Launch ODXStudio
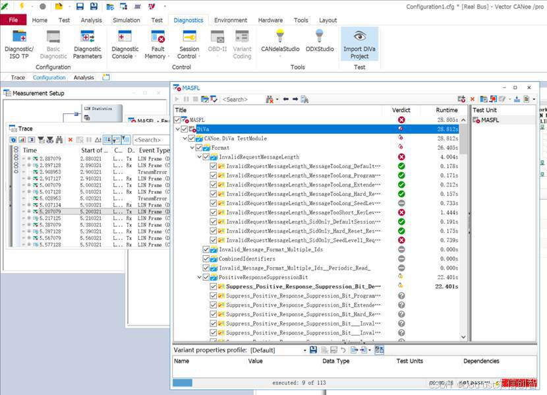Viewport: 547px width, 395px height. [x=320, y=41]
